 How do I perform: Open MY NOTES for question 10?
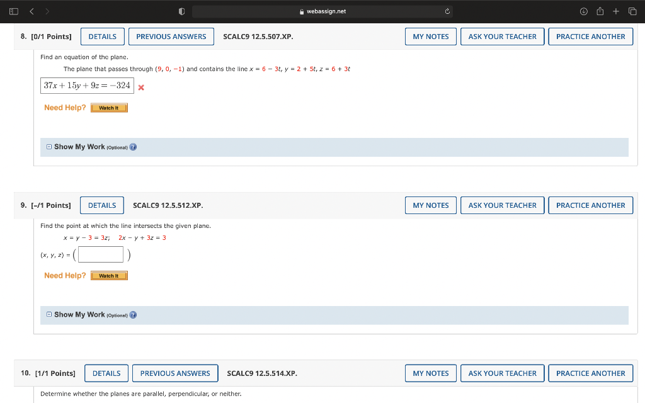[431, 373]
